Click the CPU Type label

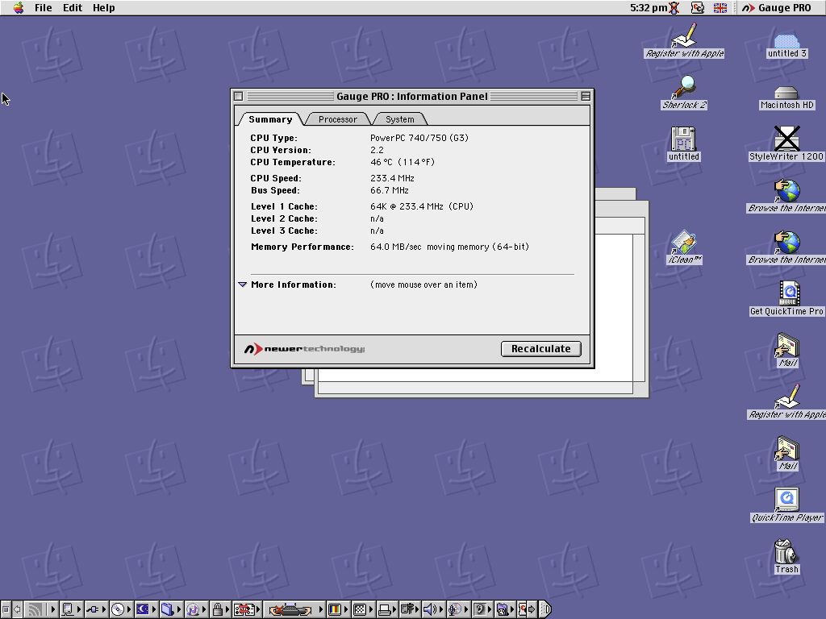[274, 138]
